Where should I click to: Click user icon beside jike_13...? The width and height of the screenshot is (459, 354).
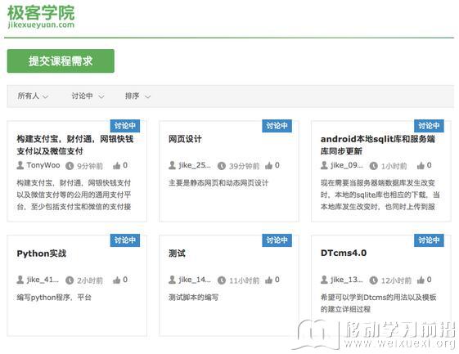coord(324,280)
